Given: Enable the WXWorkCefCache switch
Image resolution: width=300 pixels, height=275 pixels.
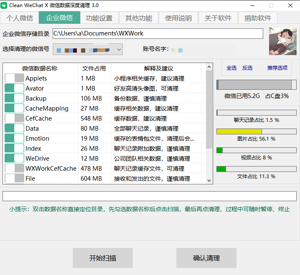Looking at the screenshot, I should coord(14,168).
